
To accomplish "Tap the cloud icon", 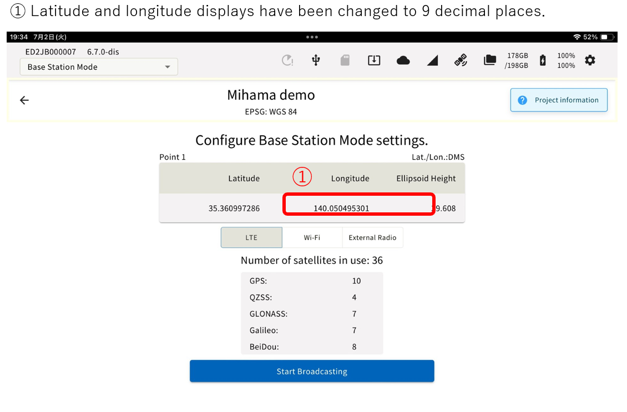I will [403, 60].
